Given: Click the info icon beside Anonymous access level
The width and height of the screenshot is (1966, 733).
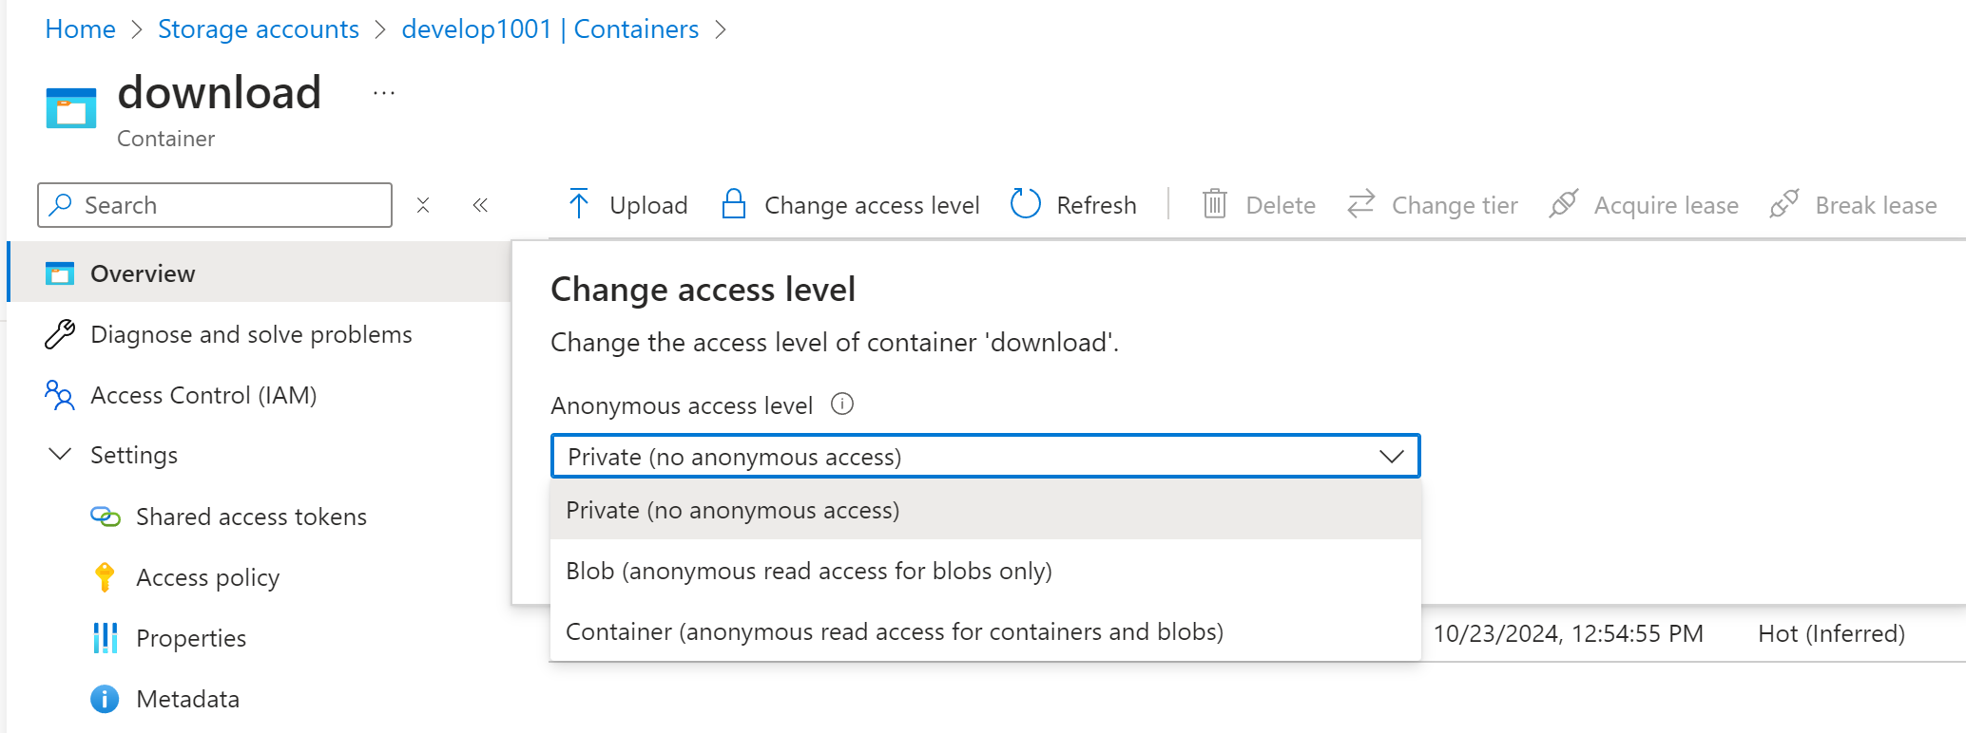Looking at the screenshot, I should click(x=842, y=404).
